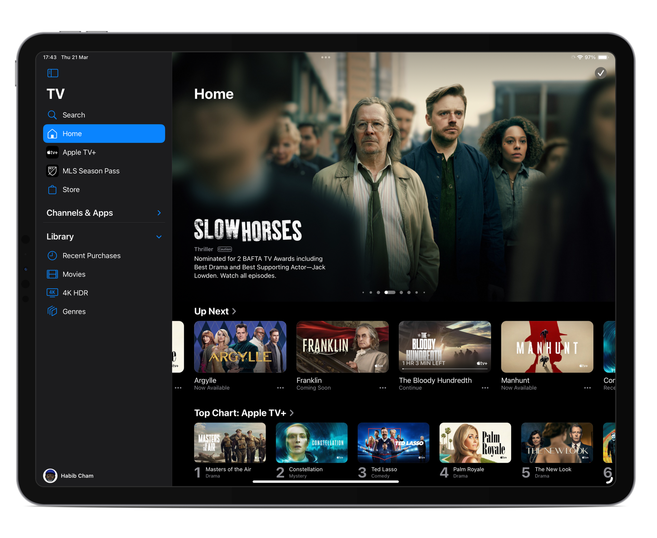This screenshot has width=657, height=538.
Task: Tap the checkmark button on the Slow Horses banner
Action: 601,73
